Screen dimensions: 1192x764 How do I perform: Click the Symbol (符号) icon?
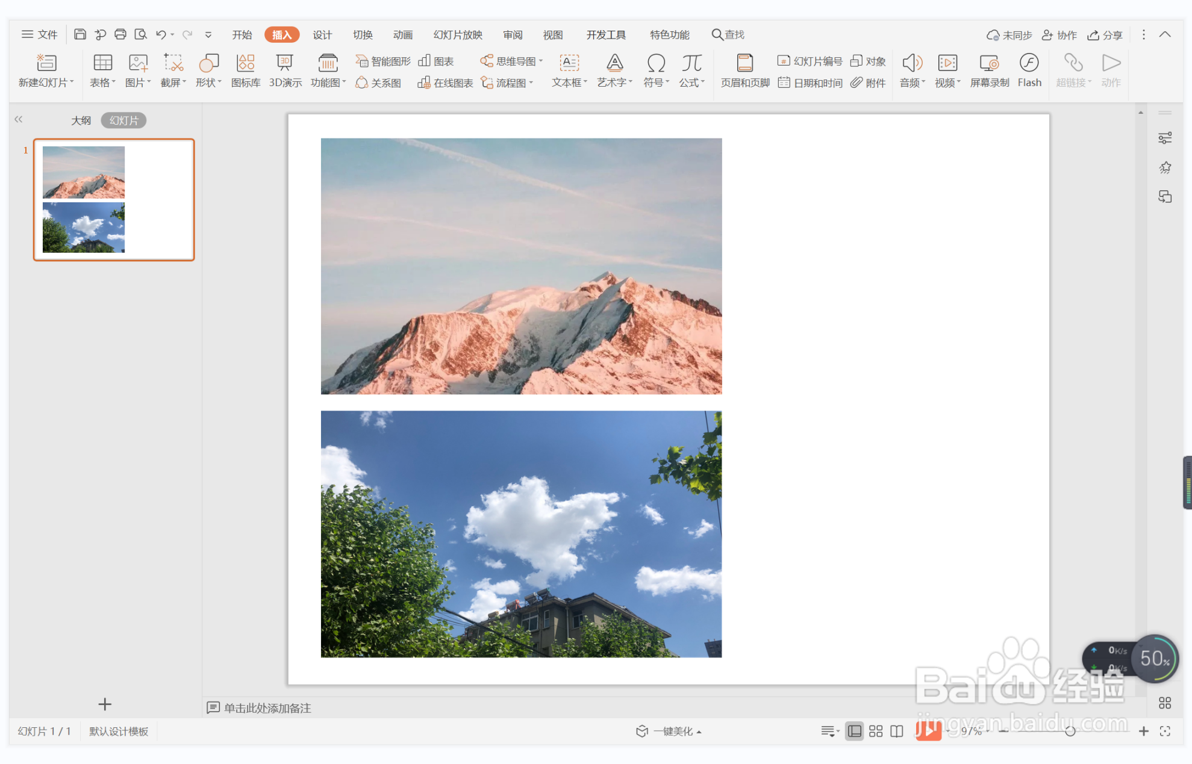(x=656, y=63)
